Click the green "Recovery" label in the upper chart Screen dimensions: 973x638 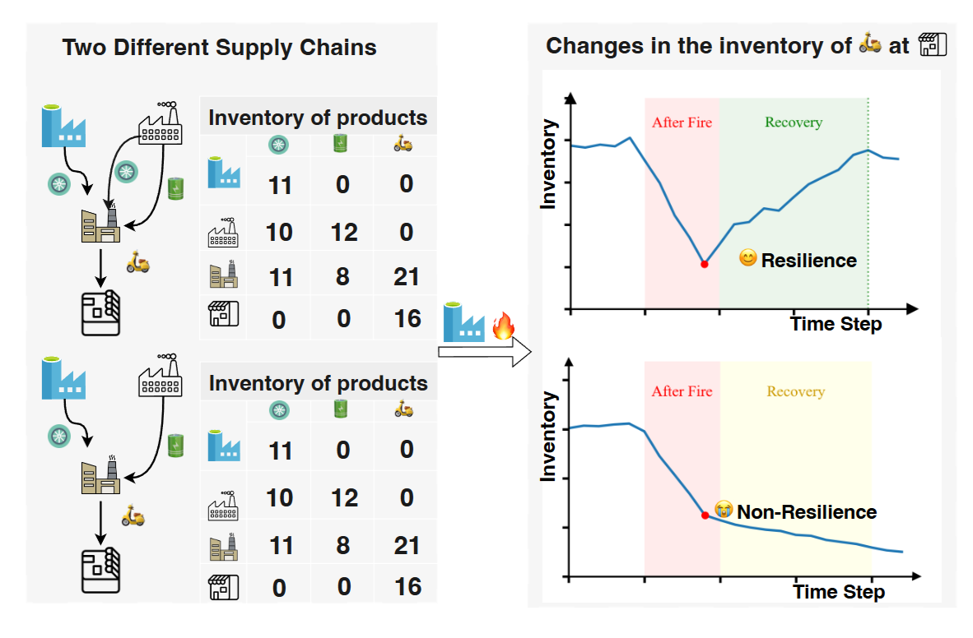point(794,123)
